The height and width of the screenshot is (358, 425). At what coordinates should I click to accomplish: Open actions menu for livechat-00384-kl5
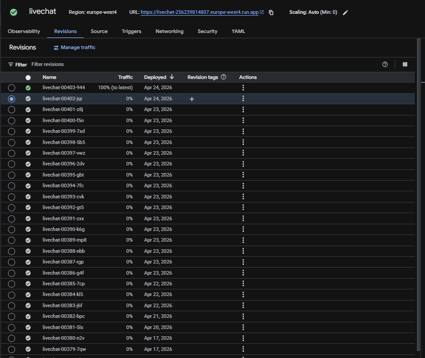[243, 295]
